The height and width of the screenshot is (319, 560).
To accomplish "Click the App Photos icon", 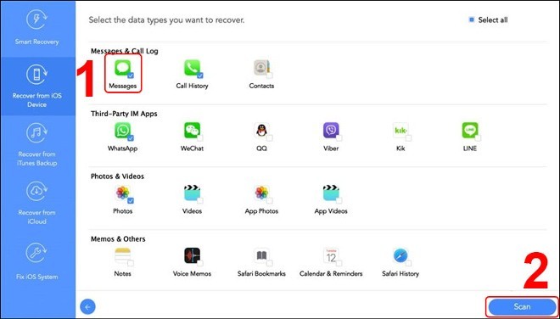I will (x=262, y=193).
